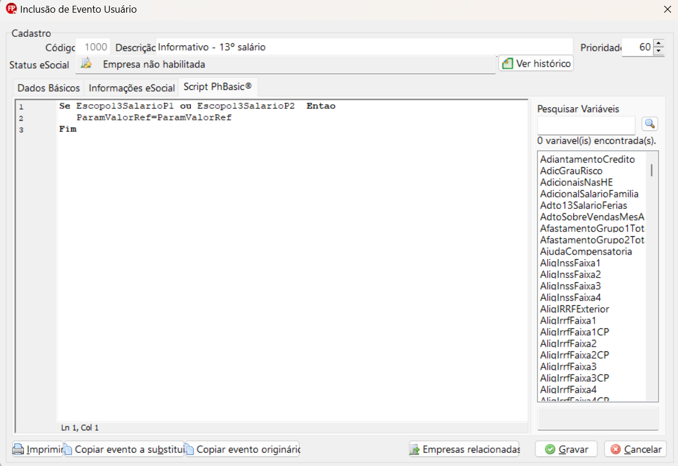Select AliqInssFaixa4 variable

coord(570,298)
